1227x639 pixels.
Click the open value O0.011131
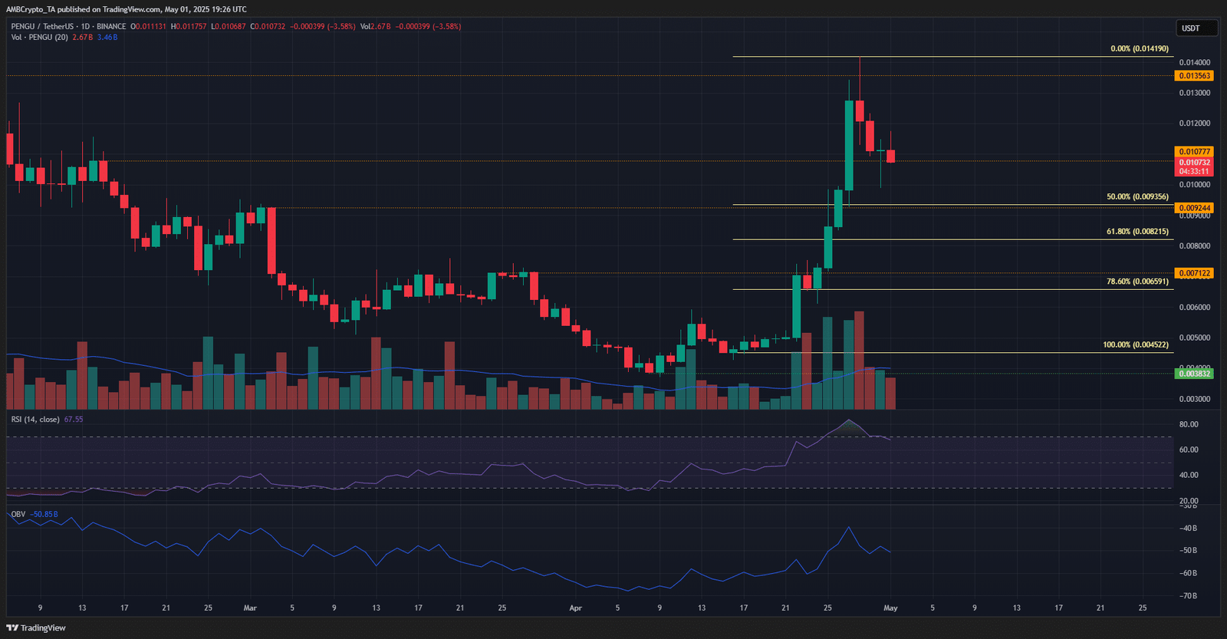(x=148, y=26)
